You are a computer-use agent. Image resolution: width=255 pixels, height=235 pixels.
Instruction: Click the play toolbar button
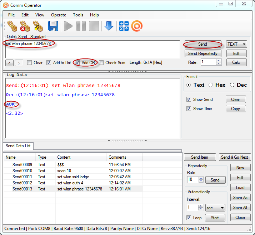(x=68, y=26)
